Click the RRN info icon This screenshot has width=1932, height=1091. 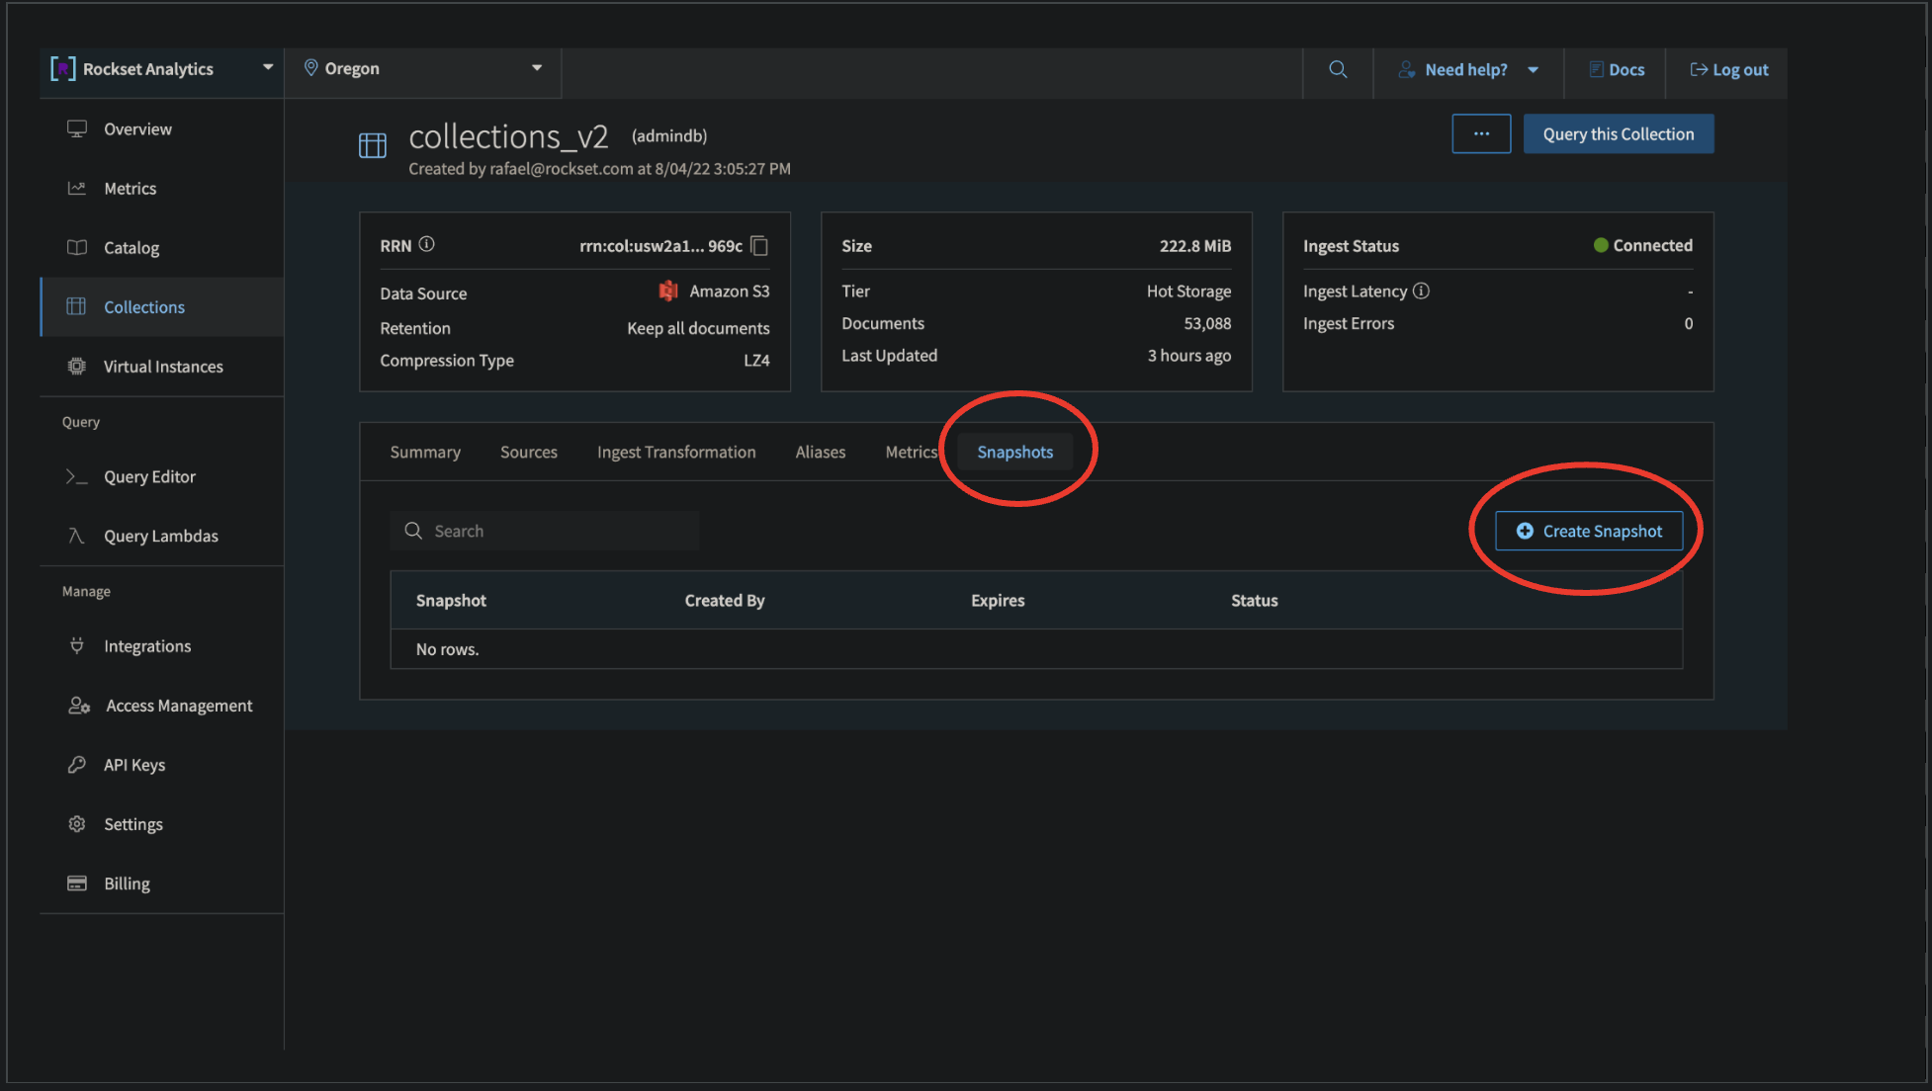[x=426, y=244]
